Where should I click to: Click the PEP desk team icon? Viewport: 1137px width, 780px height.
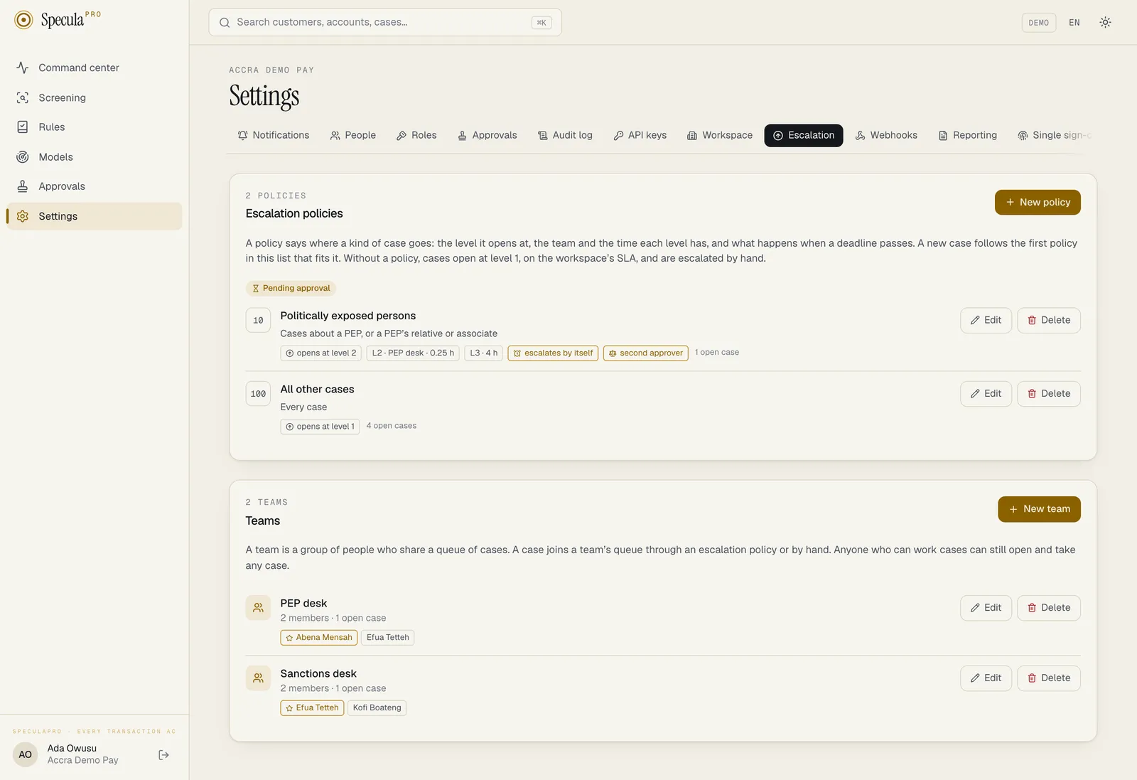258,608
